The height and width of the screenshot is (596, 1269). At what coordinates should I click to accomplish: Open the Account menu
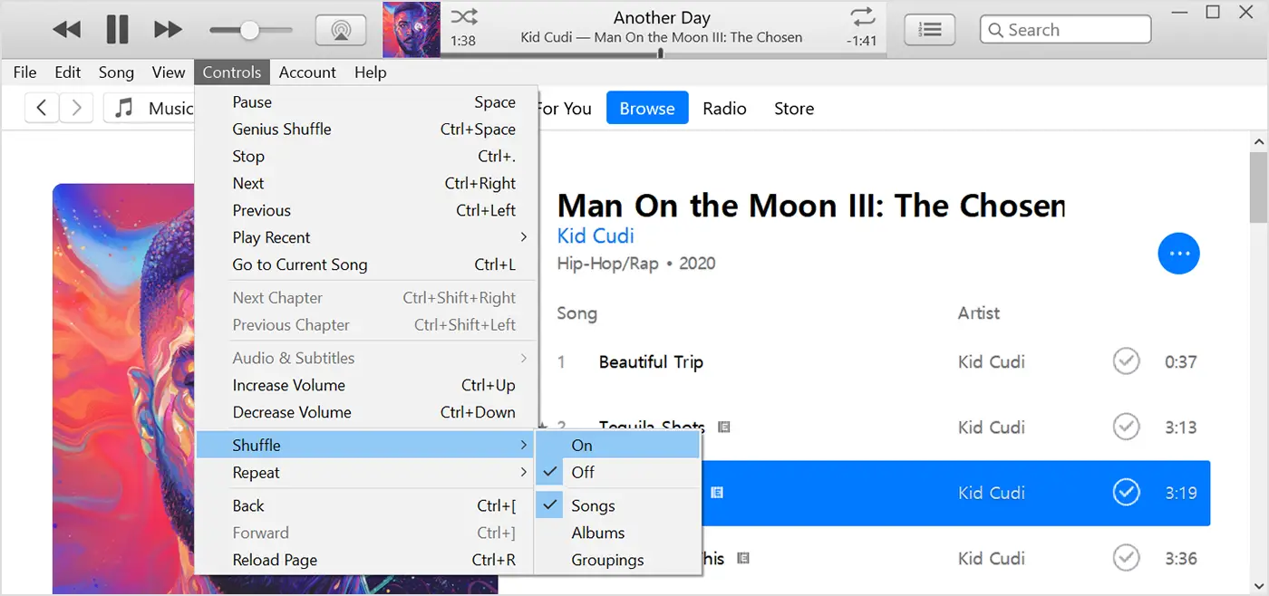tap(307, 72)
